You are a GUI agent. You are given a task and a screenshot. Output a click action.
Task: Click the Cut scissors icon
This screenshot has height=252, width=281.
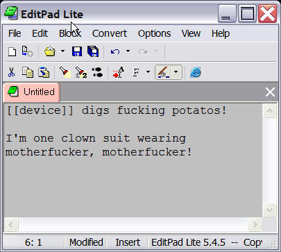coord(11,72)
